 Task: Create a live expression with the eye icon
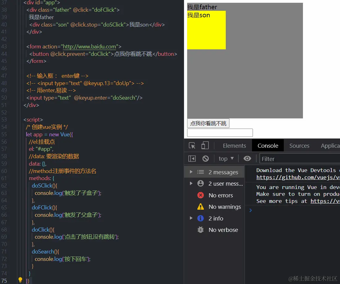click(x=247, y=159)
